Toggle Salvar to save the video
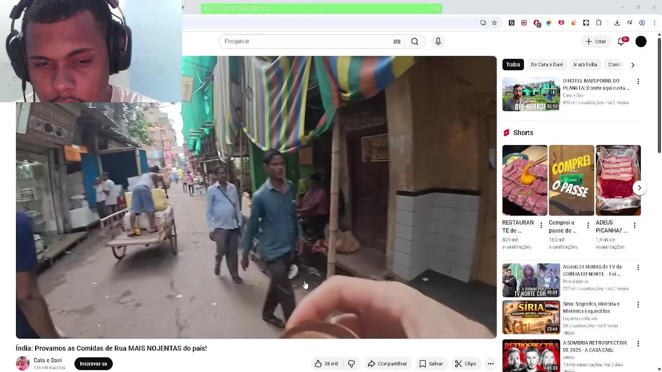The width and height of the screenshot is (662, 372). tap(431, 364)
